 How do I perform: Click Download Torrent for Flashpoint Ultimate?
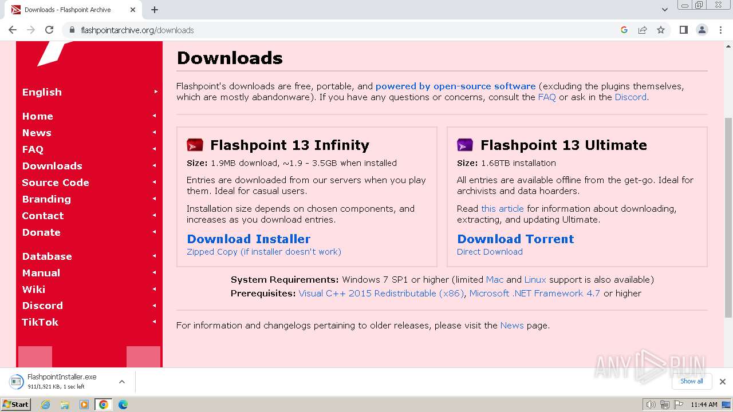(x=515, y=239)
